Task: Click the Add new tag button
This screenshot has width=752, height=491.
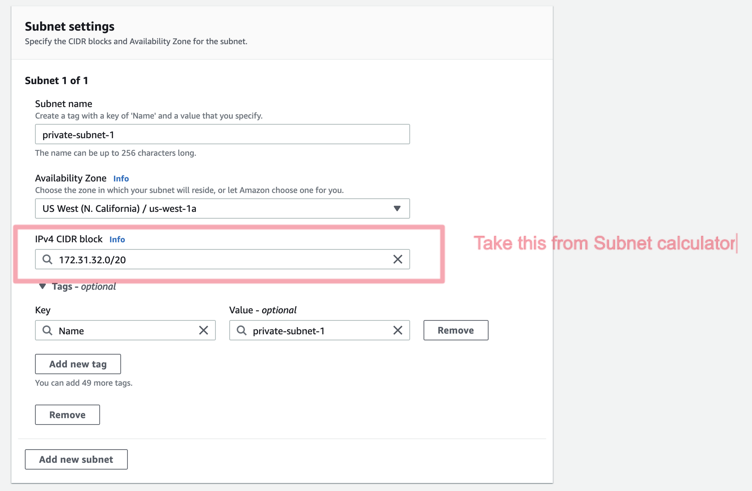Action: point(78,364)
